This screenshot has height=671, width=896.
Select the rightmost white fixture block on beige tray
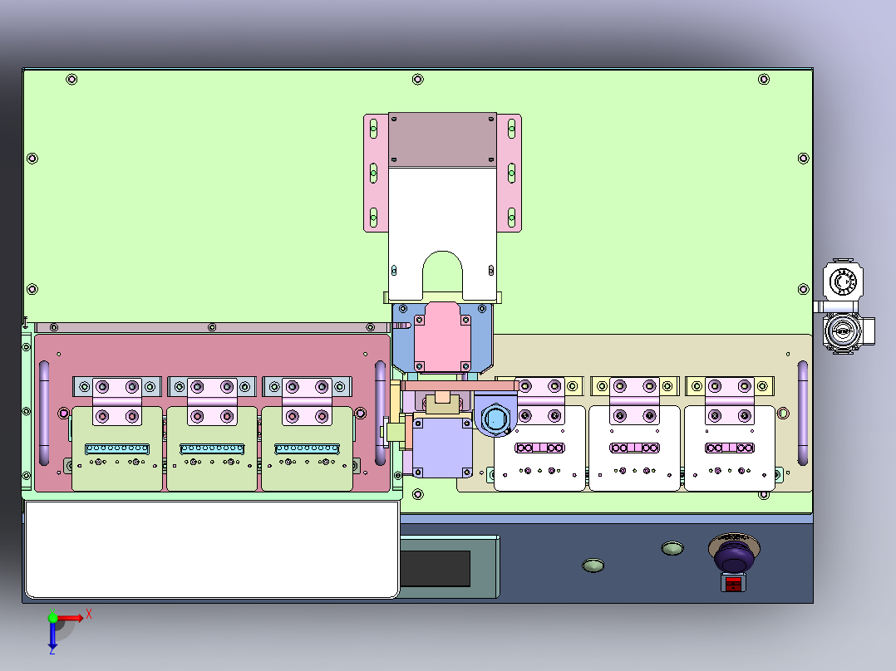click(x=729, y=448)
